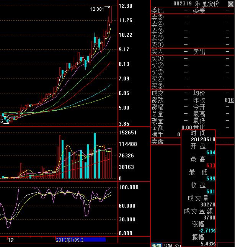Click the 最低 value 599

(x=211, y=179)
